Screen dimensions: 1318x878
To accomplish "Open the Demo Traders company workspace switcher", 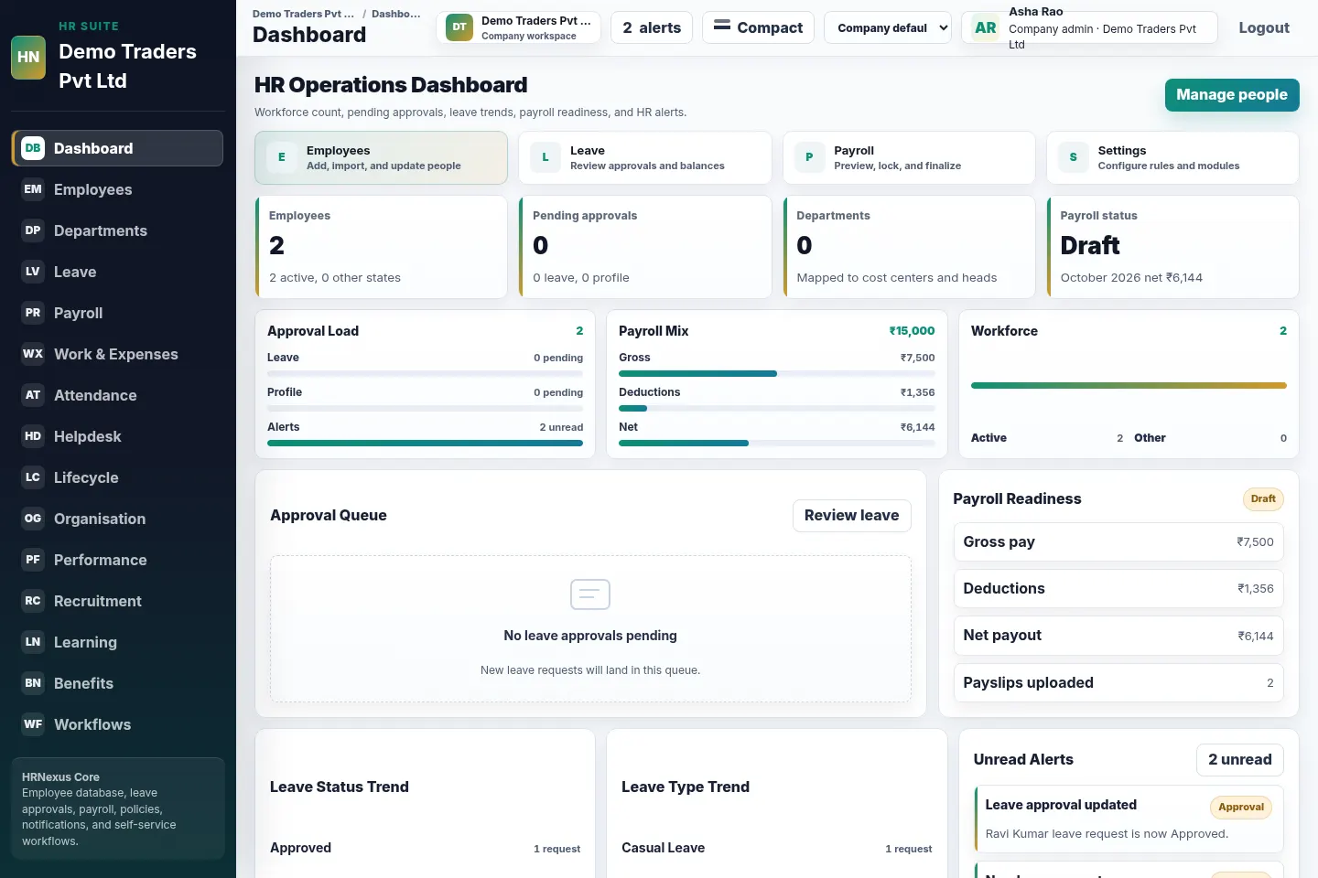I will coord(519,27).
